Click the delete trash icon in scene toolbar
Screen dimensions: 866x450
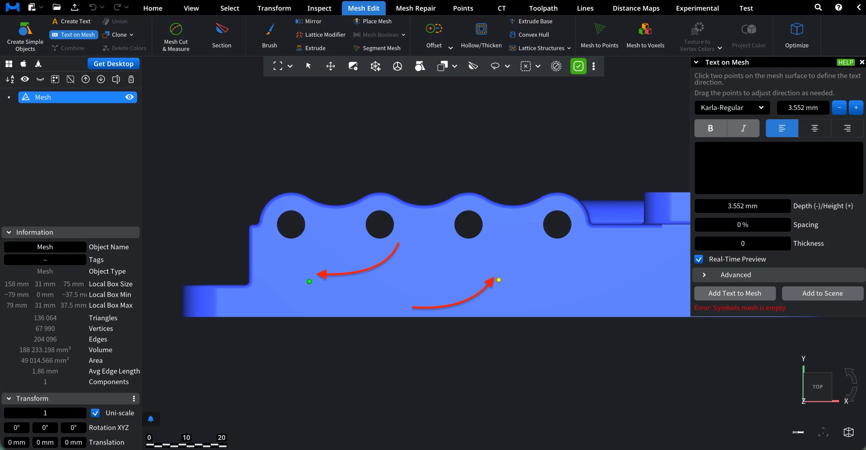(x=131, y=79)
